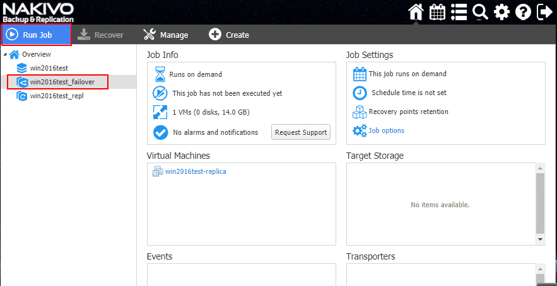The width and height of the screenshot is (557, 286).
Task: Open the Help question mark icon
Action: coord(523,13)
